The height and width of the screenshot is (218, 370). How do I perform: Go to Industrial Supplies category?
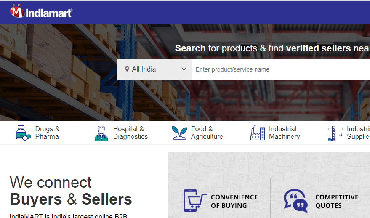[358, 133]
